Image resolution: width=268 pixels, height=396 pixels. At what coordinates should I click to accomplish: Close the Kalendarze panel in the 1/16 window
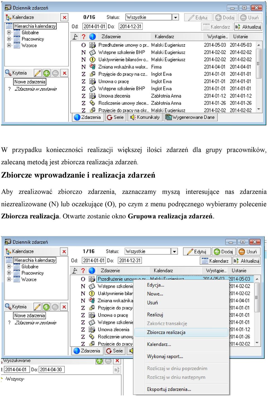[64, 252]
